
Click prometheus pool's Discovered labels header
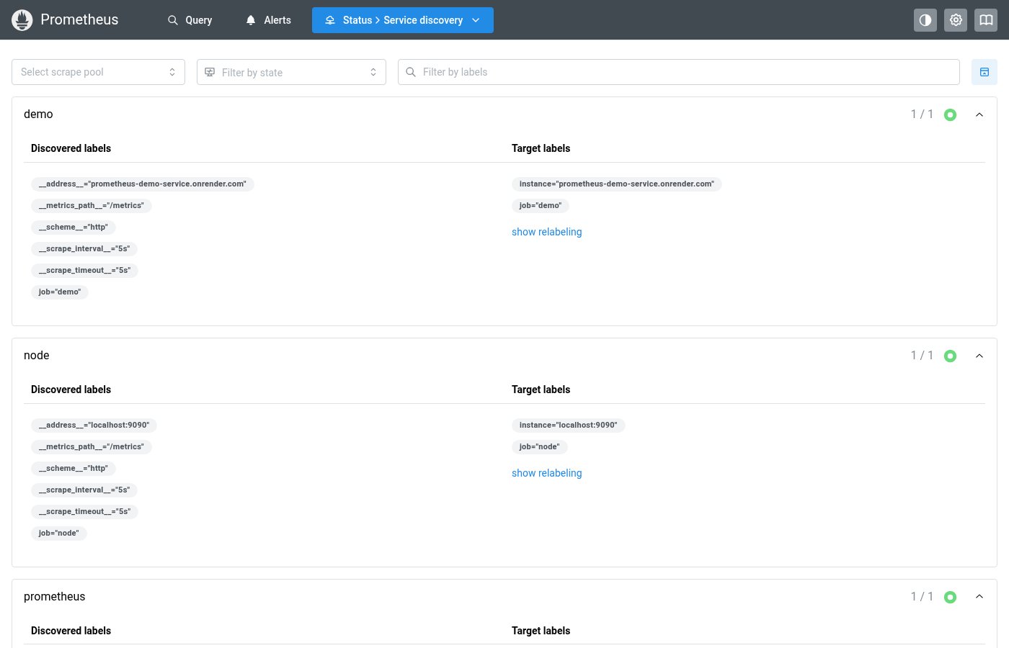(x=71, y=631)
